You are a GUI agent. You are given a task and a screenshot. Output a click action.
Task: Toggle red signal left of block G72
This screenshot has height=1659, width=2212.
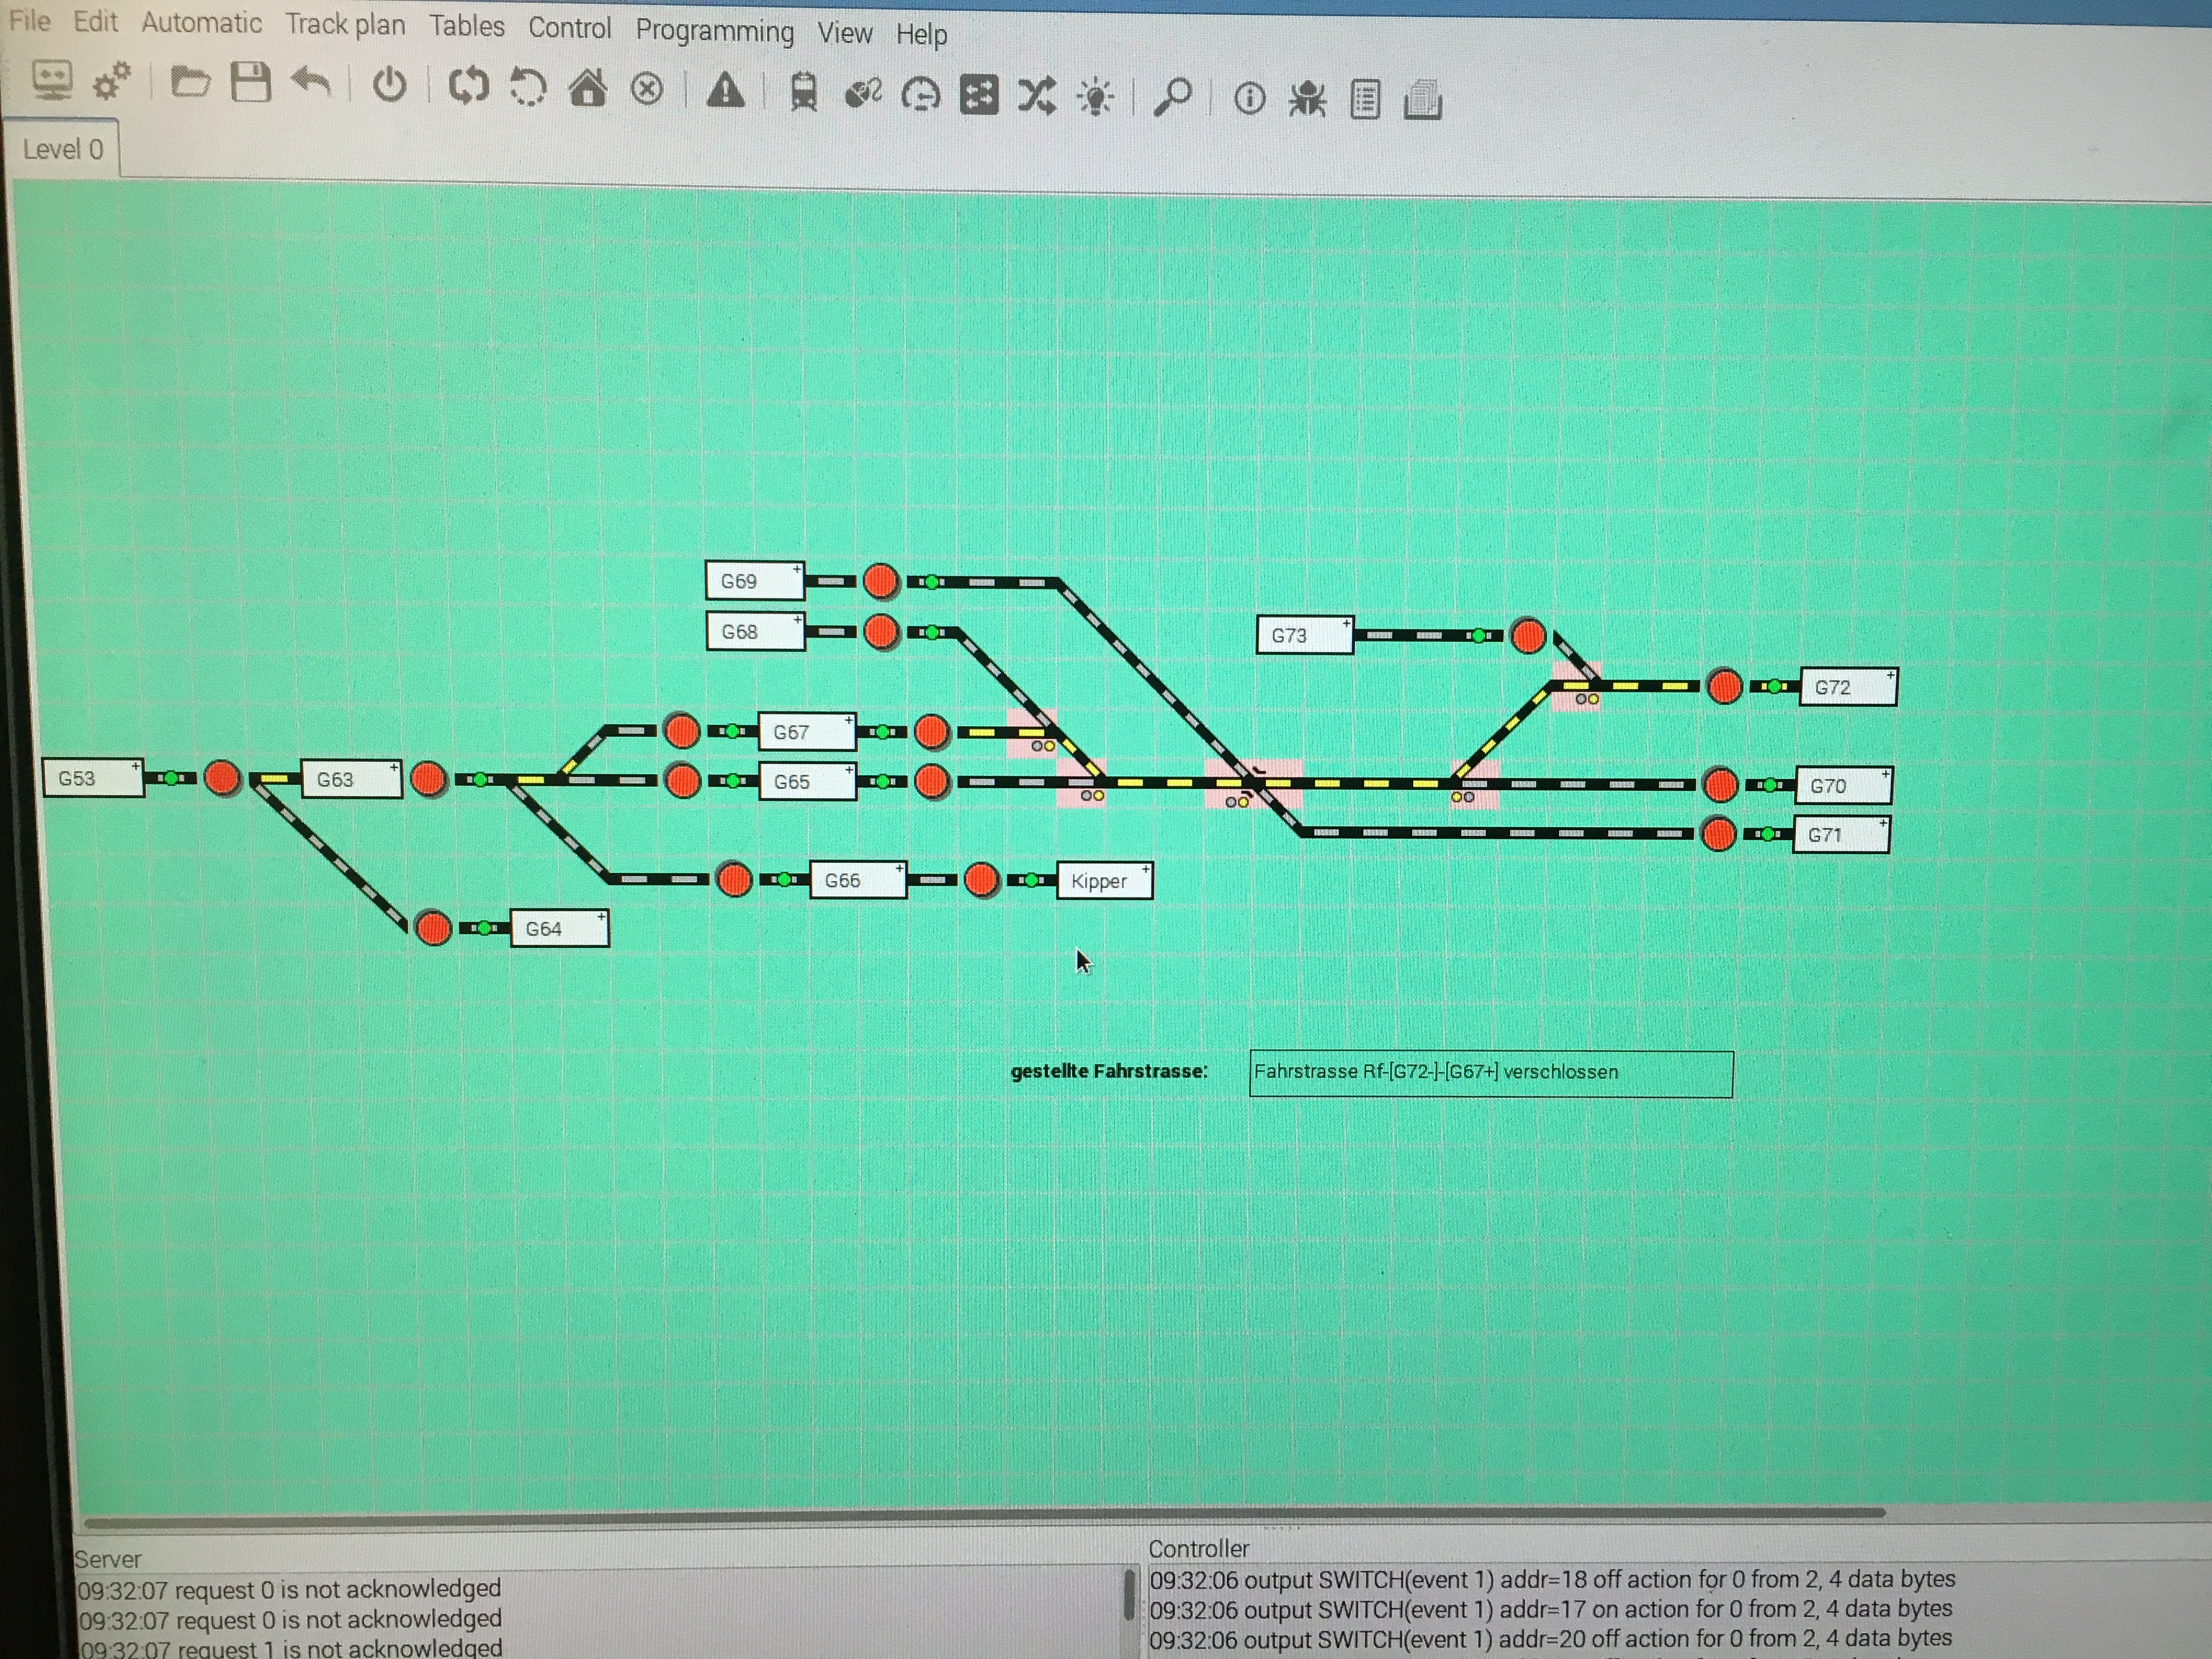click(1725, 687)
